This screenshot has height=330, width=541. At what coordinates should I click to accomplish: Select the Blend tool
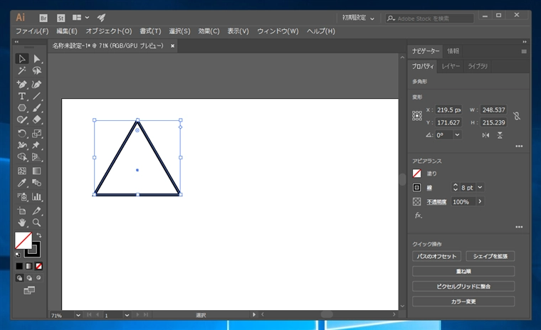36,183
